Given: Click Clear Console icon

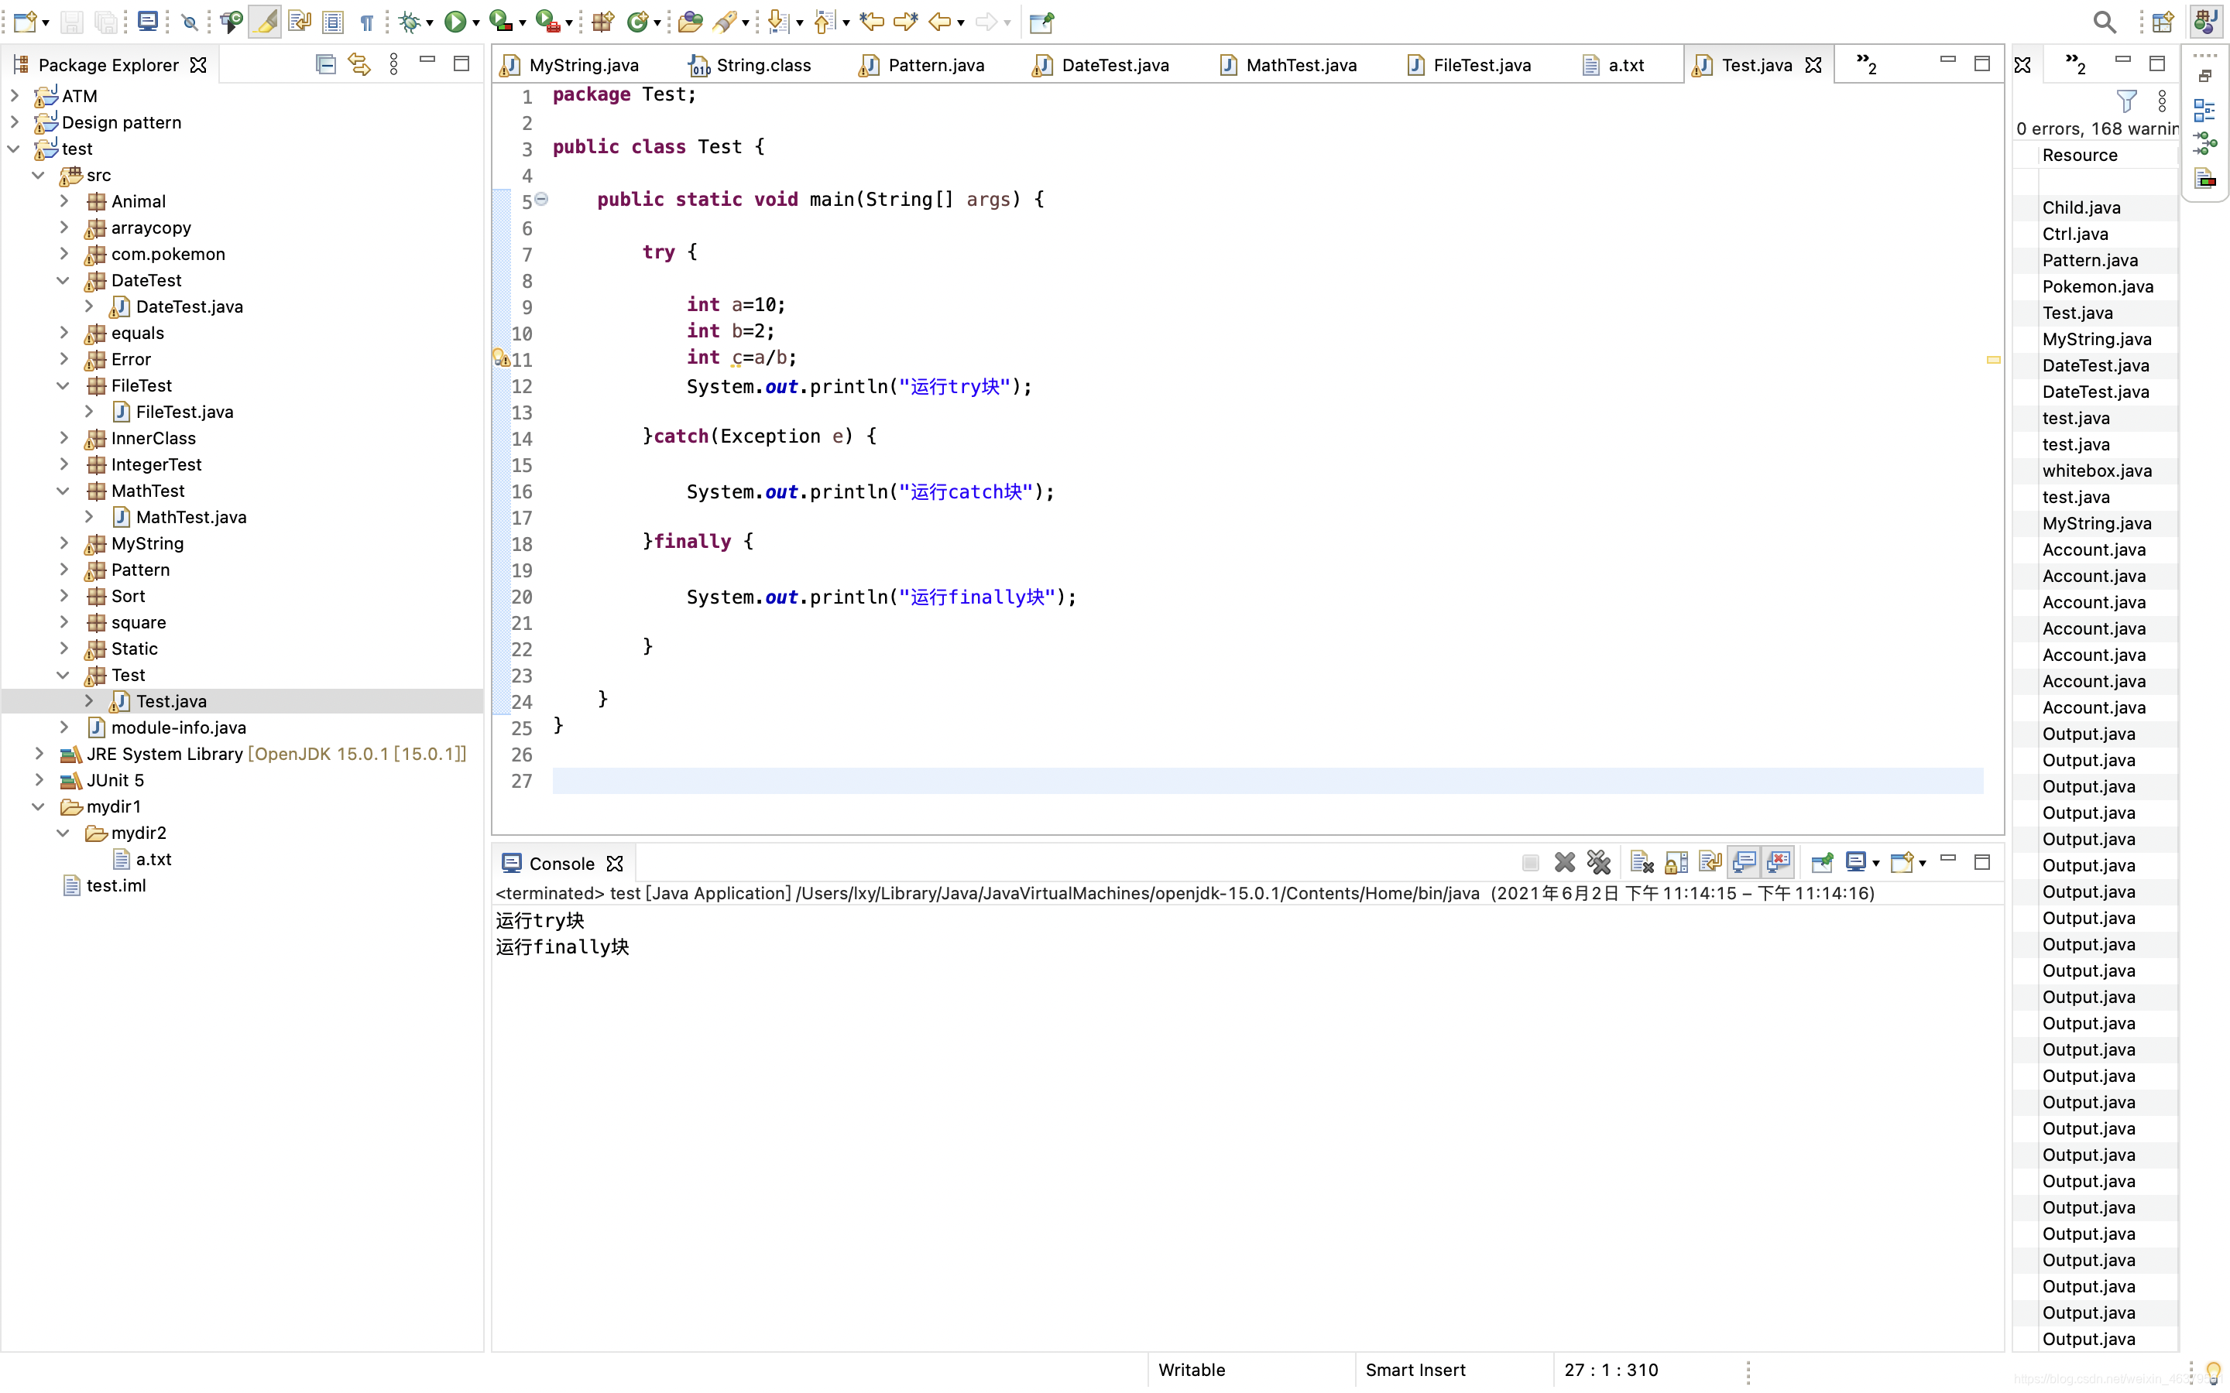Looking at the screenshot, I should coord(1642,862).
